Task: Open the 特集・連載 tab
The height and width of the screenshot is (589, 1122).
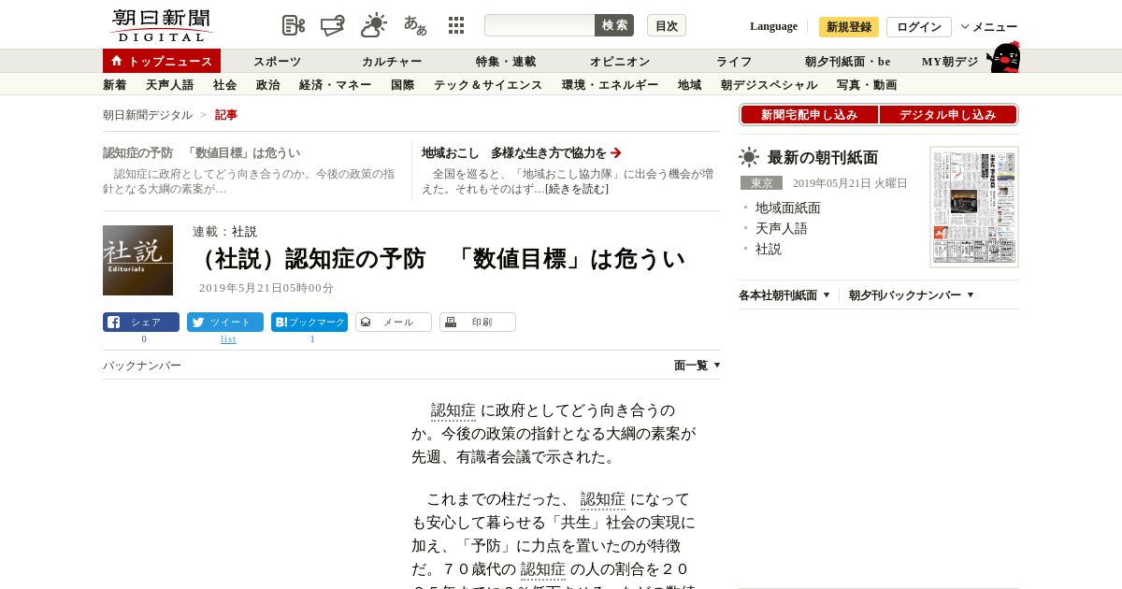Action: (x=506, y=62)
